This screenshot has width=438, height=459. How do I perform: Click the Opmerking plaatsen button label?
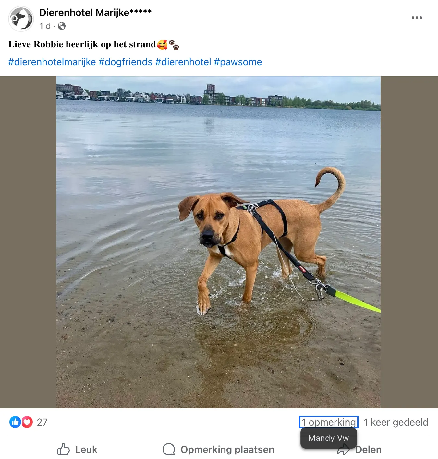[x=227, y=449]
